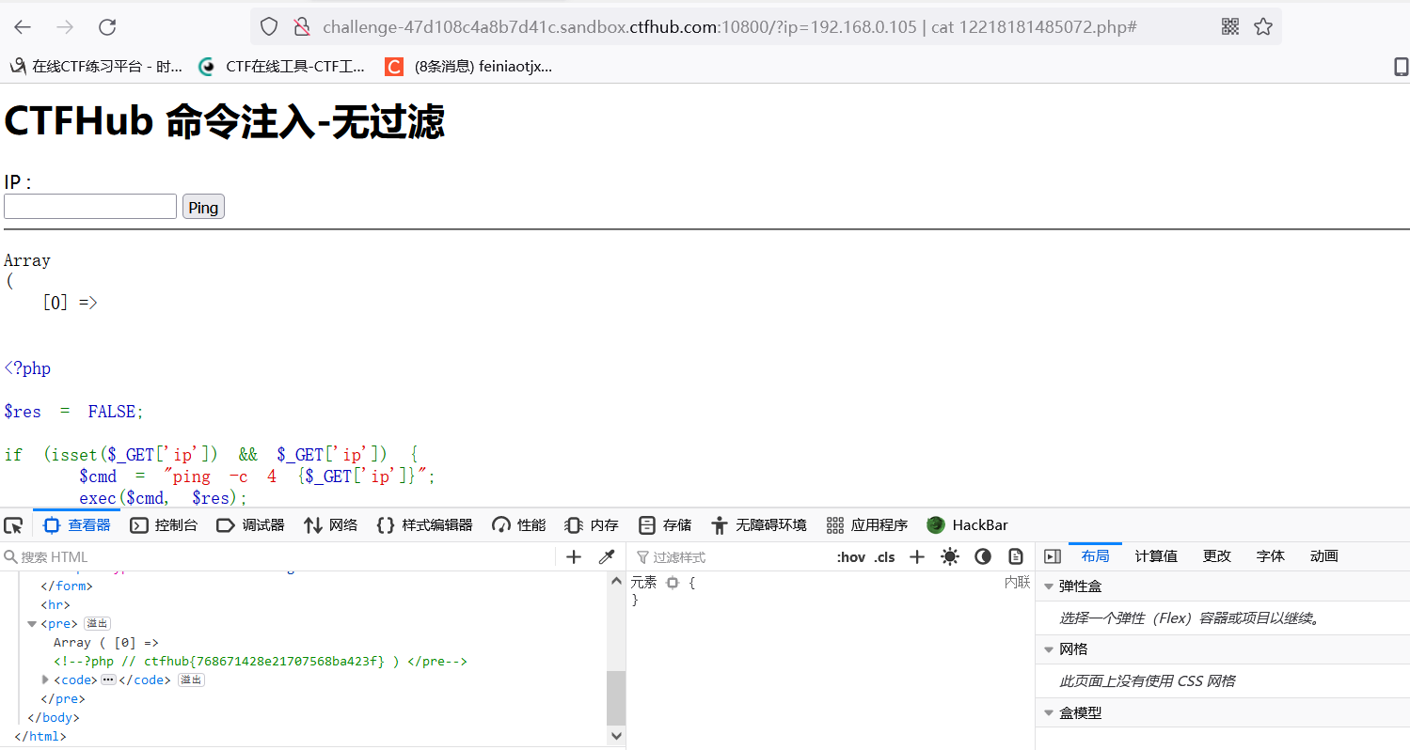Toggle the responsive design mode phone icon
1410x750 pixels.
point(1401,67)
